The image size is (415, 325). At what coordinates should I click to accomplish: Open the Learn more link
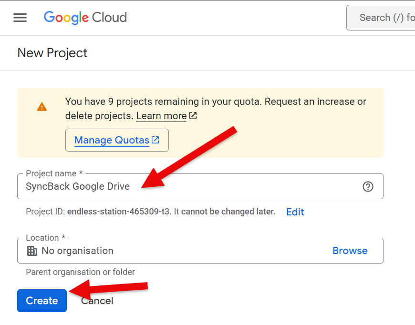point(161,116)
